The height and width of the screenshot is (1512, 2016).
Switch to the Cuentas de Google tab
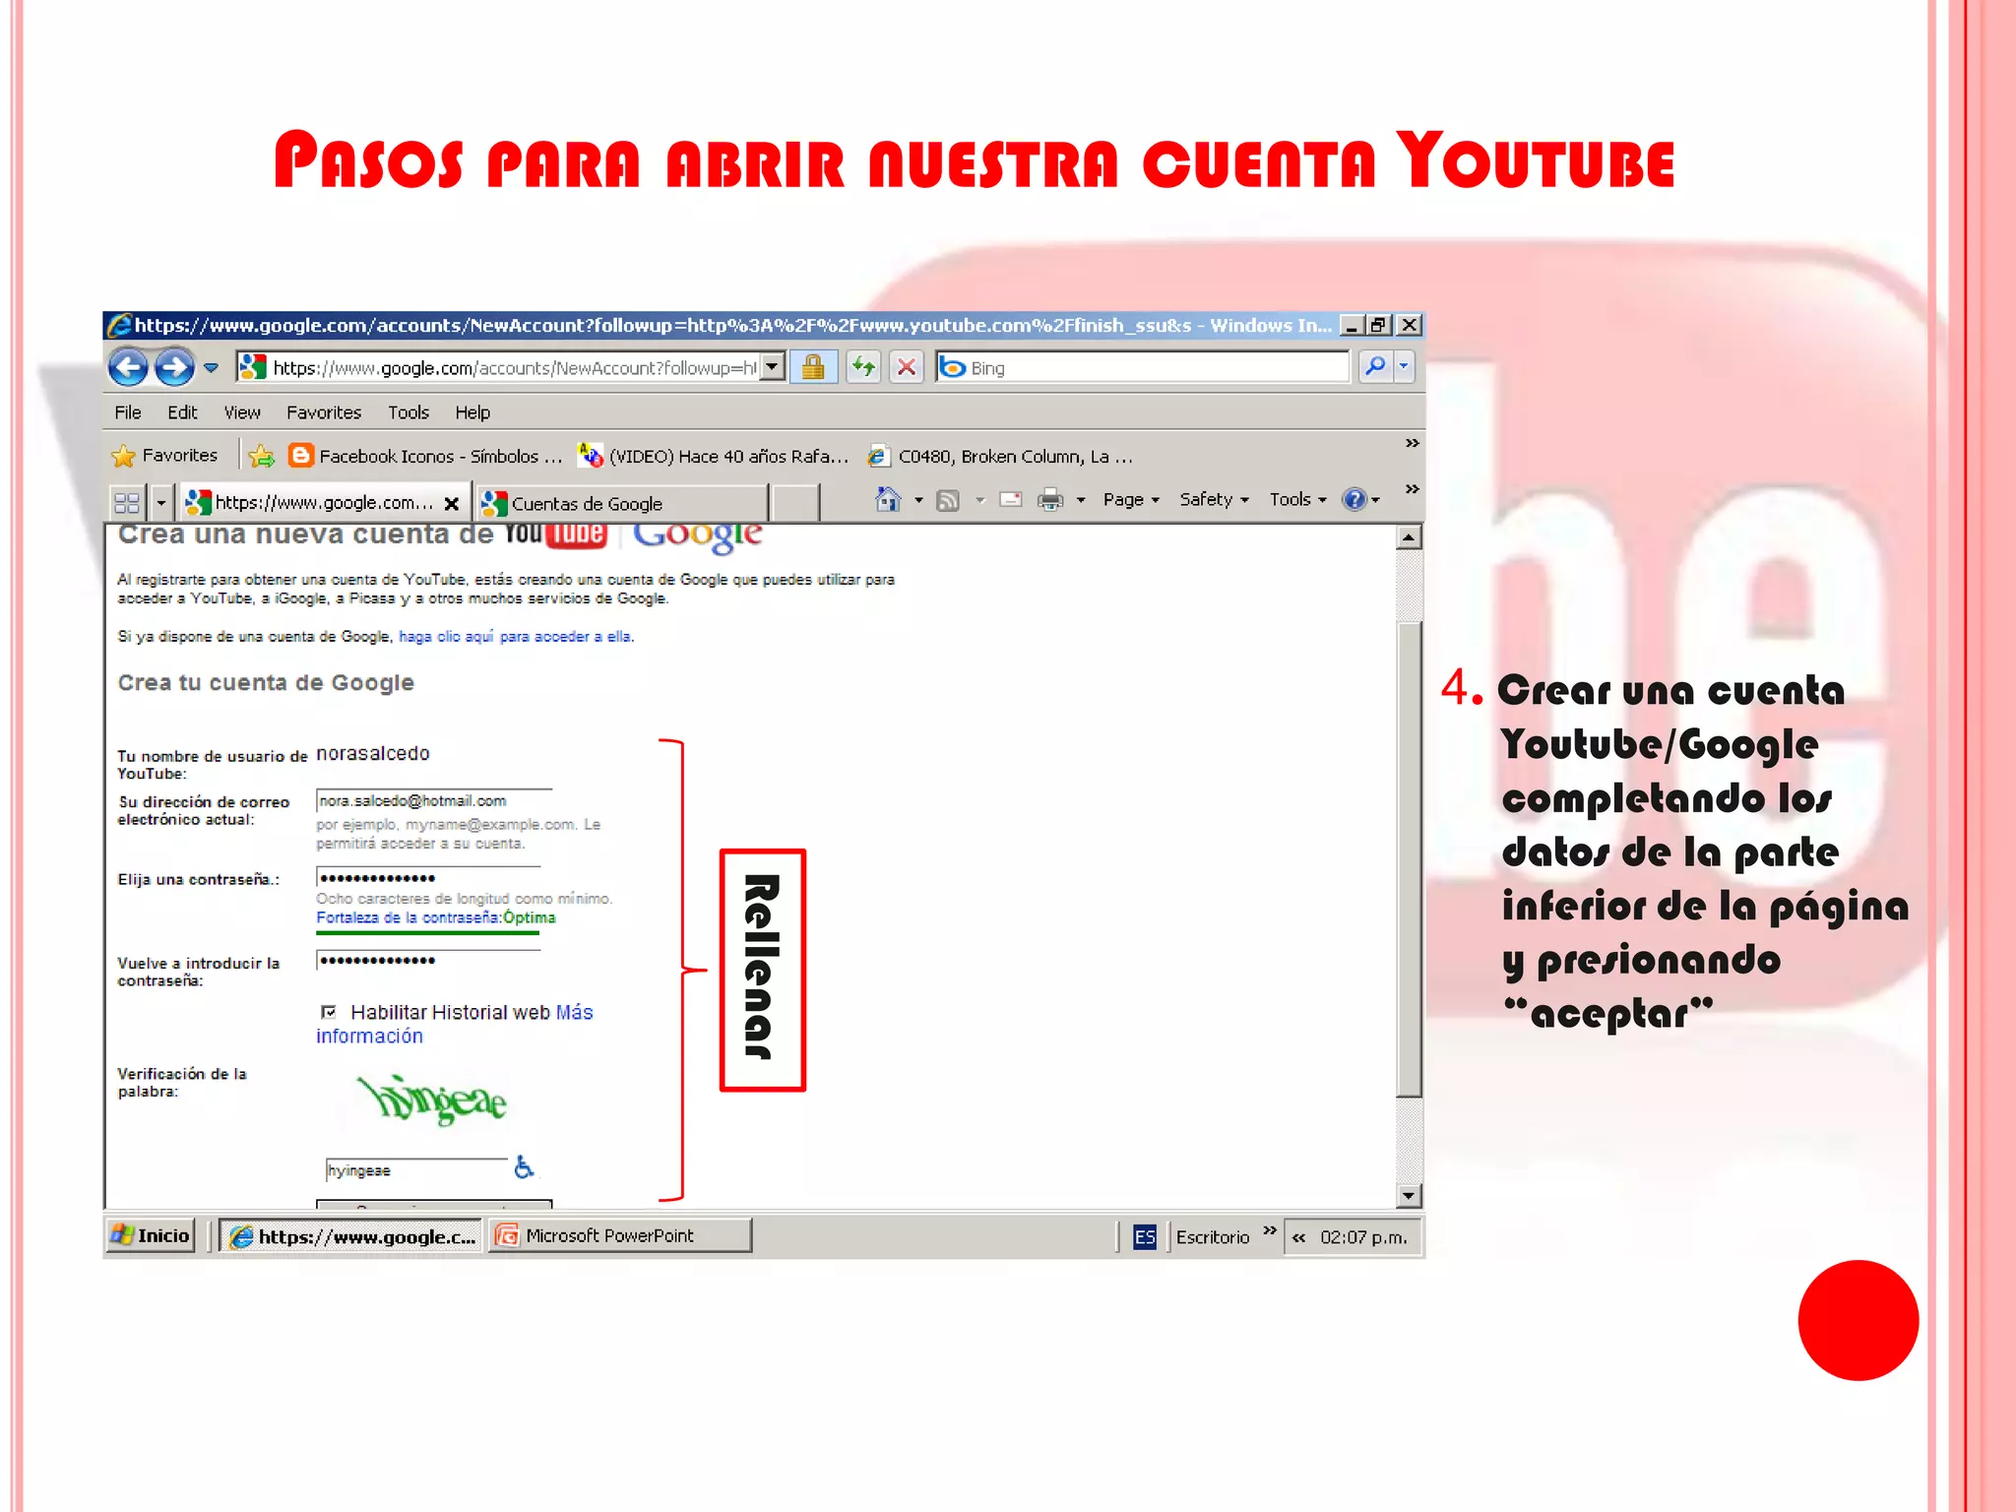[x=622, y=503]
